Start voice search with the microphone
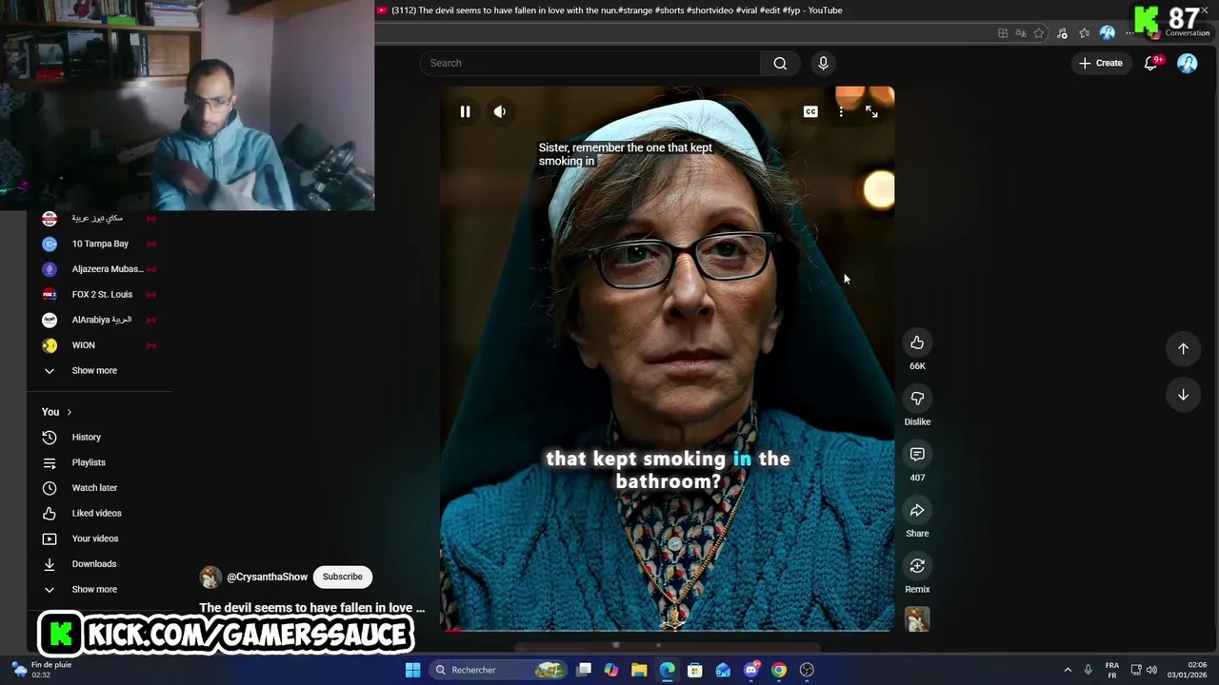This screenshot has width=1219, height=685. tap(824, 63)
